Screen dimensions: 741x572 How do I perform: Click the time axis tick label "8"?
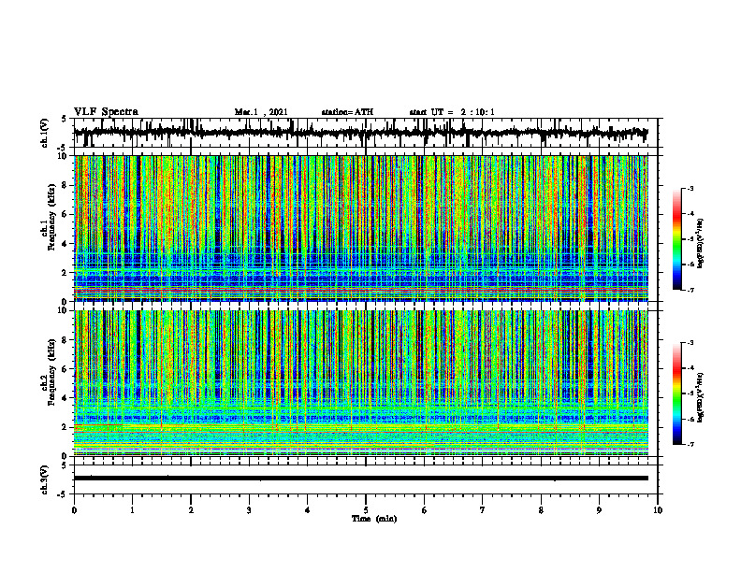point(541,510)
